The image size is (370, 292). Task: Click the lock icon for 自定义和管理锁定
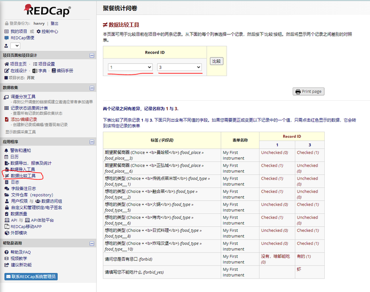pyautogui.click(x=7, y=208)
